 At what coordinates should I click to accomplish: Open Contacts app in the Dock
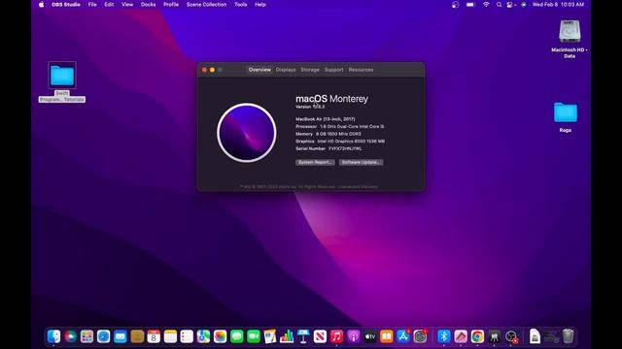[x=137, y=336]
